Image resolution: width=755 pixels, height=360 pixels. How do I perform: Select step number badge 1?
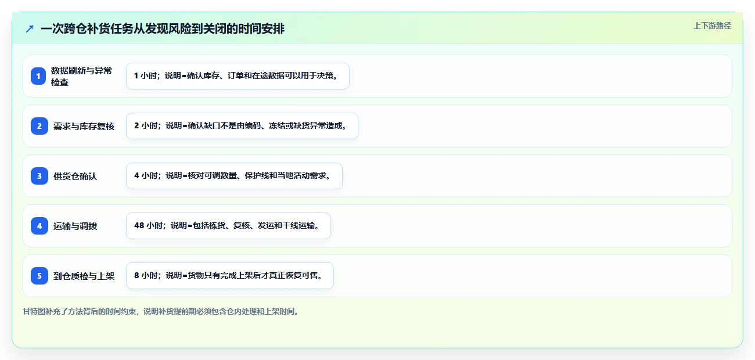click(38, 76)
